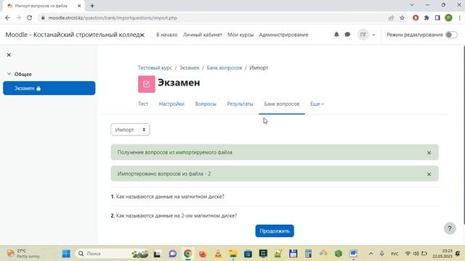Select the Банк вопросов tab
Screen dimensions: 465x261
[x=282, y=104]
